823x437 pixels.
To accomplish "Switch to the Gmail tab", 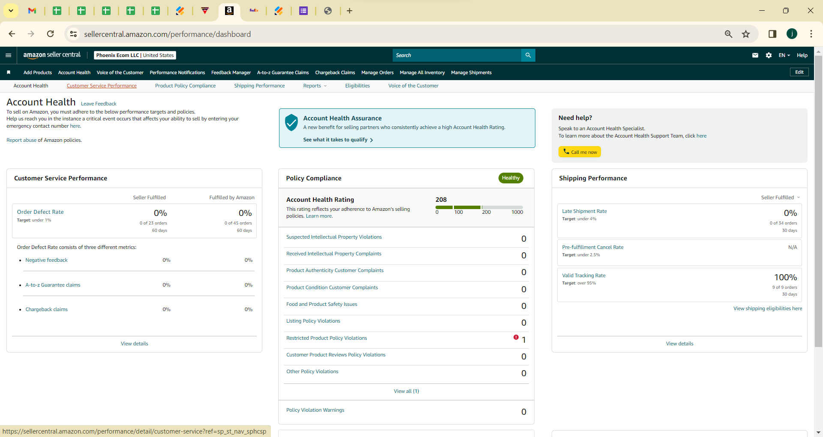I will tap(32, 11).
